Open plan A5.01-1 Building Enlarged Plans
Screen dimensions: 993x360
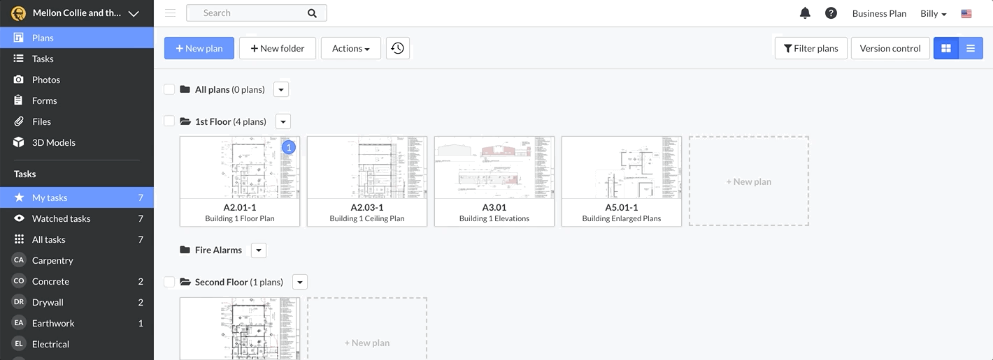622,181
